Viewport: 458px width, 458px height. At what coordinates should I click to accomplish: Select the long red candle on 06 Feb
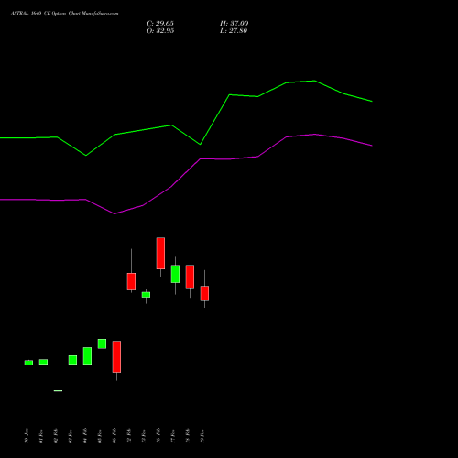[x=116, y=356]
